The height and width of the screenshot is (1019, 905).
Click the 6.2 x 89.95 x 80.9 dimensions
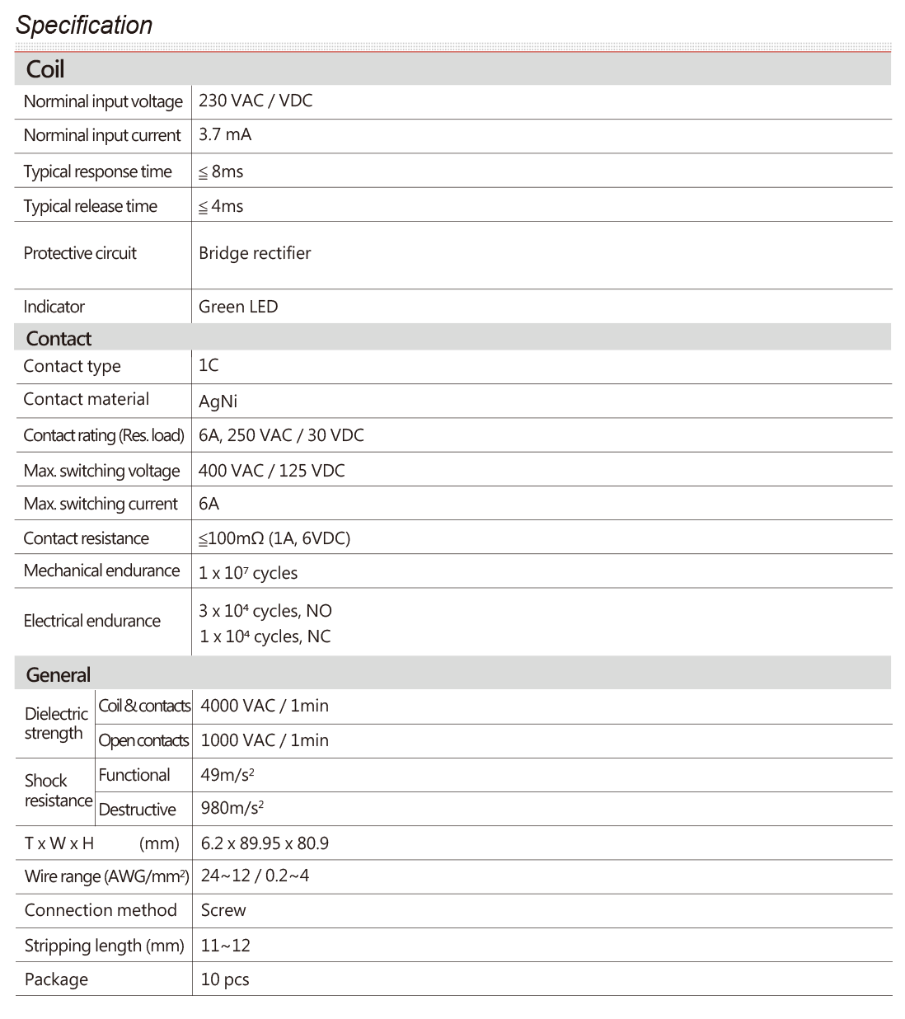[265, 843]
